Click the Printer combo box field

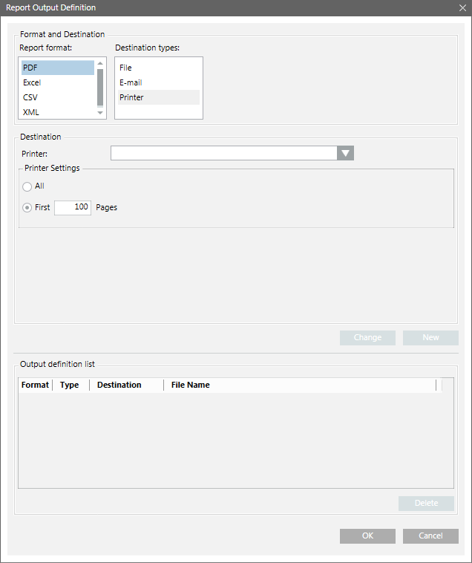coord(223,153)
